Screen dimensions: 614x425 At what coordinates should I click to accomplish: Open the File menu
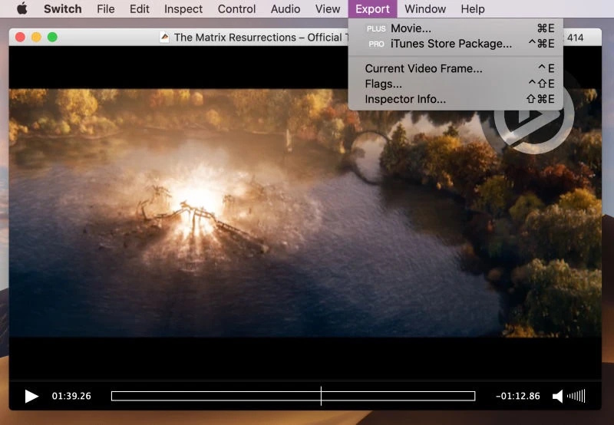pyautogui.click(x=106, y=8)
